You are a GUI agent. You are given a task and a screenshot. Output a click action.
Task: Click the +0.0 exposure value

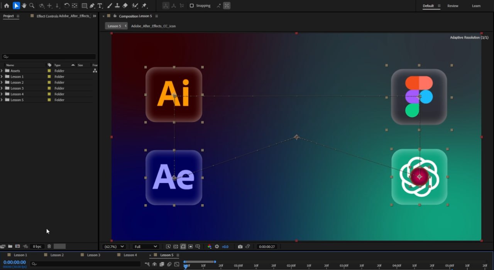point(225,247)
